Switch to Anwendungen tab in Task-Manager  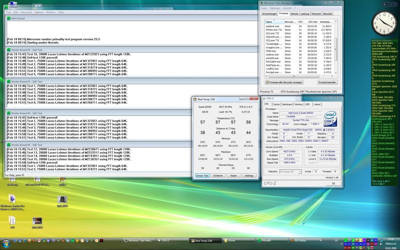269,14
